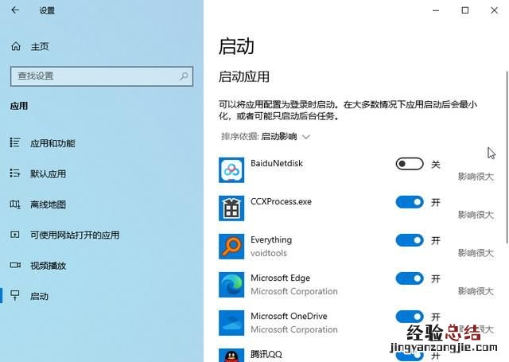This screenshot has width=509, height=362.
Task: Maximize the settings window
Action: pos(464,10)
